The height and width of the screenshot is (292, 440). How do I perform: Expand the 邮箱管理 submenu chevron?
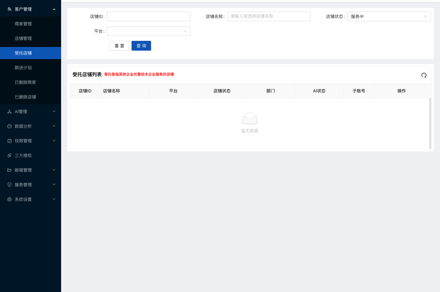point(54,170)
